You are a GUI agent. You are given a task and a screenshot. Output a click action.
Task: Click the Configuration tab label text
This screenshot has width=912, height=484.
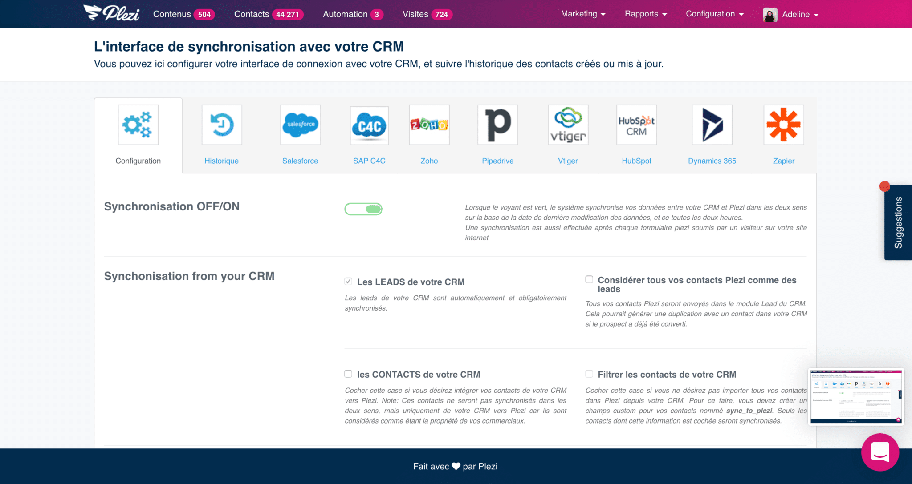[x=138, y=161]
